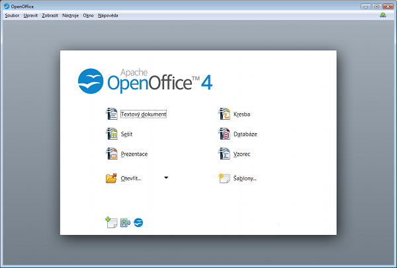Create a new Textový dokument
Screen dimensions: 397x268
pos(144,114)
